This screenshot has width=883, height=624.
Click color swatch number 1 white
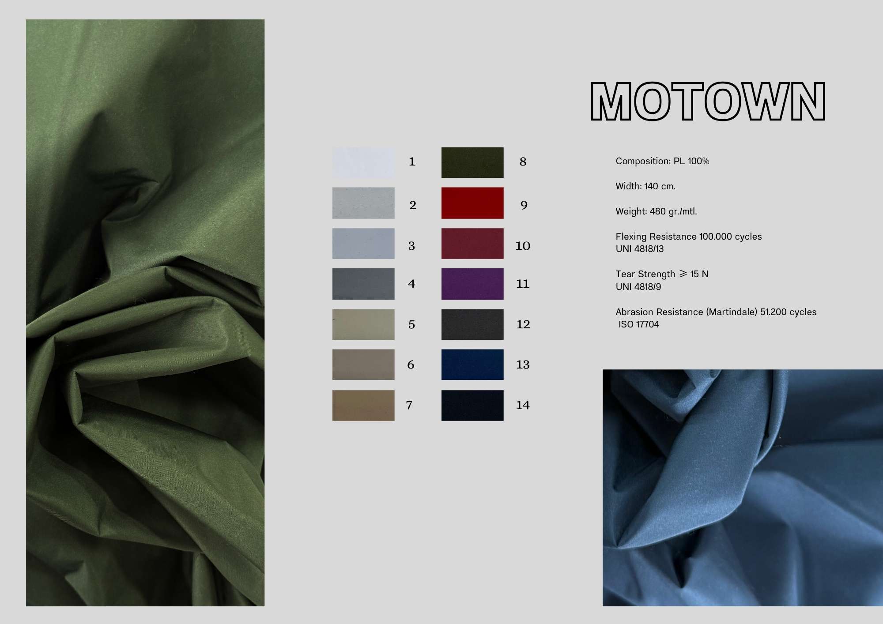363,162
